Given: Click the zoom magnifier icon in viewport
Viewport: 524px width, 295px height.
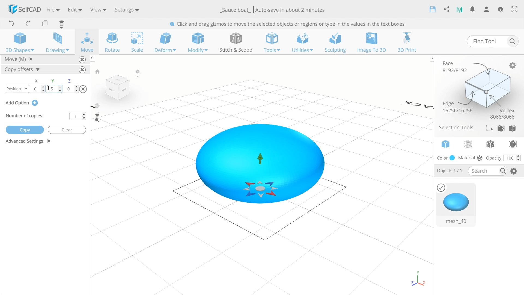Looking at the screenshot, I should point(97,120).
